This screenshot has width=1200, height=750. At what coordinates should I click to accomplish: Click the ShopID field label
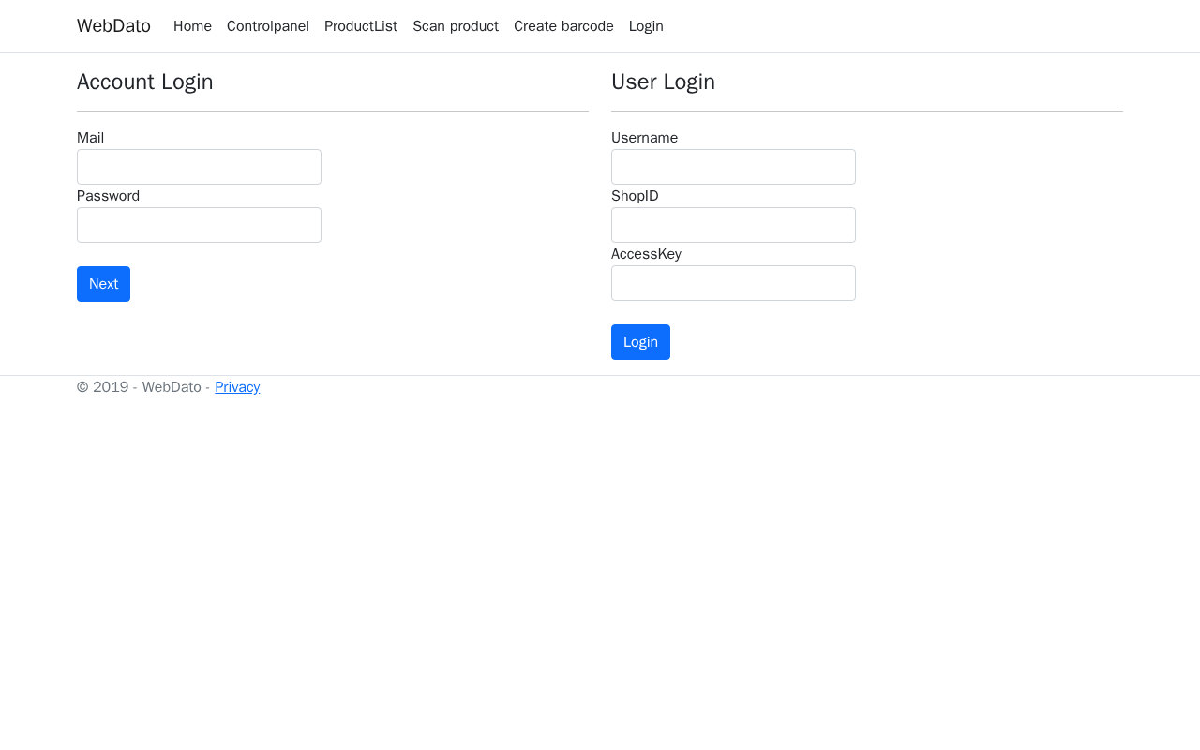[x=635, y=196]
